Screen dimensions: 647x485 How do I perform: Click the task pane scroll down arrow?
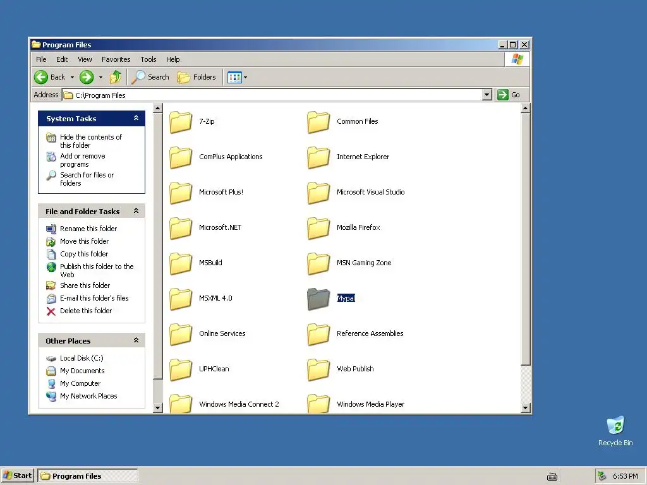(x=157, y=408)
